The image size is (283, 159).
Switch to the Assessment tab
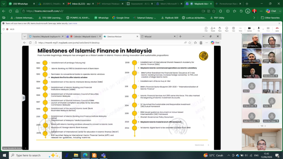(140, 4)
